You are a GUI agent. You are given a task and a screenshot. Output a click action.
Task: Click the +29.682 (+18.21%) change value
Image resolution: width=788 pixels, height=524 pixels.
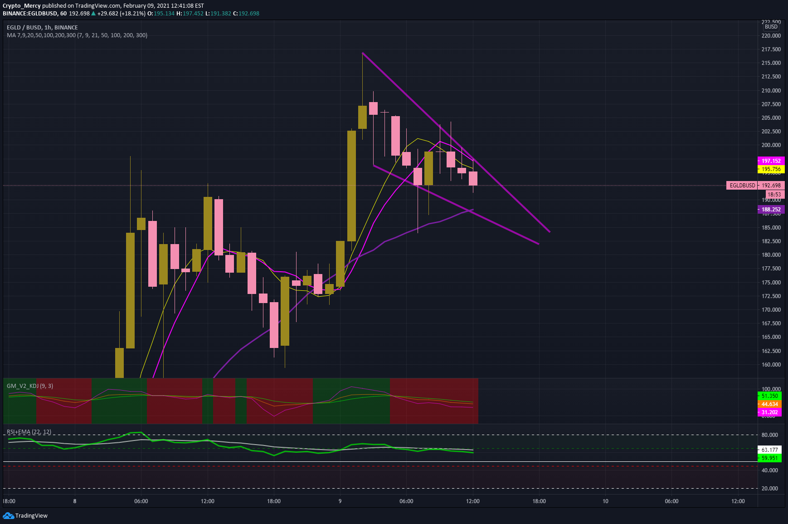122,13
